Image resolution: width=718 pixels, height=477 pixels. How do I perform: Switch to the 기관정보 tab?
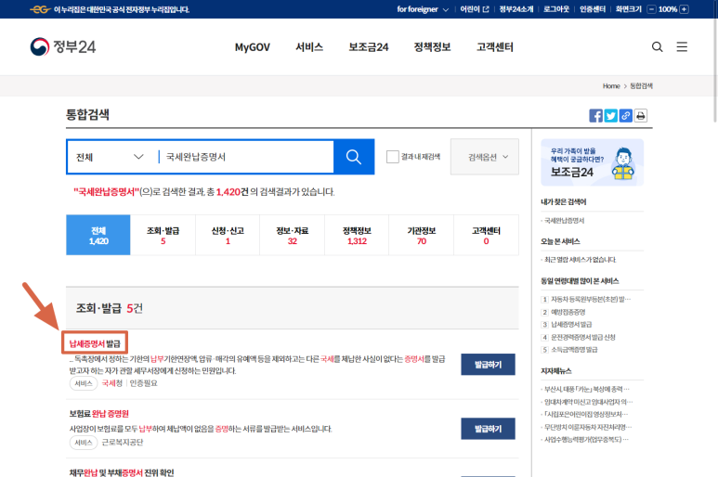point(422,235)
